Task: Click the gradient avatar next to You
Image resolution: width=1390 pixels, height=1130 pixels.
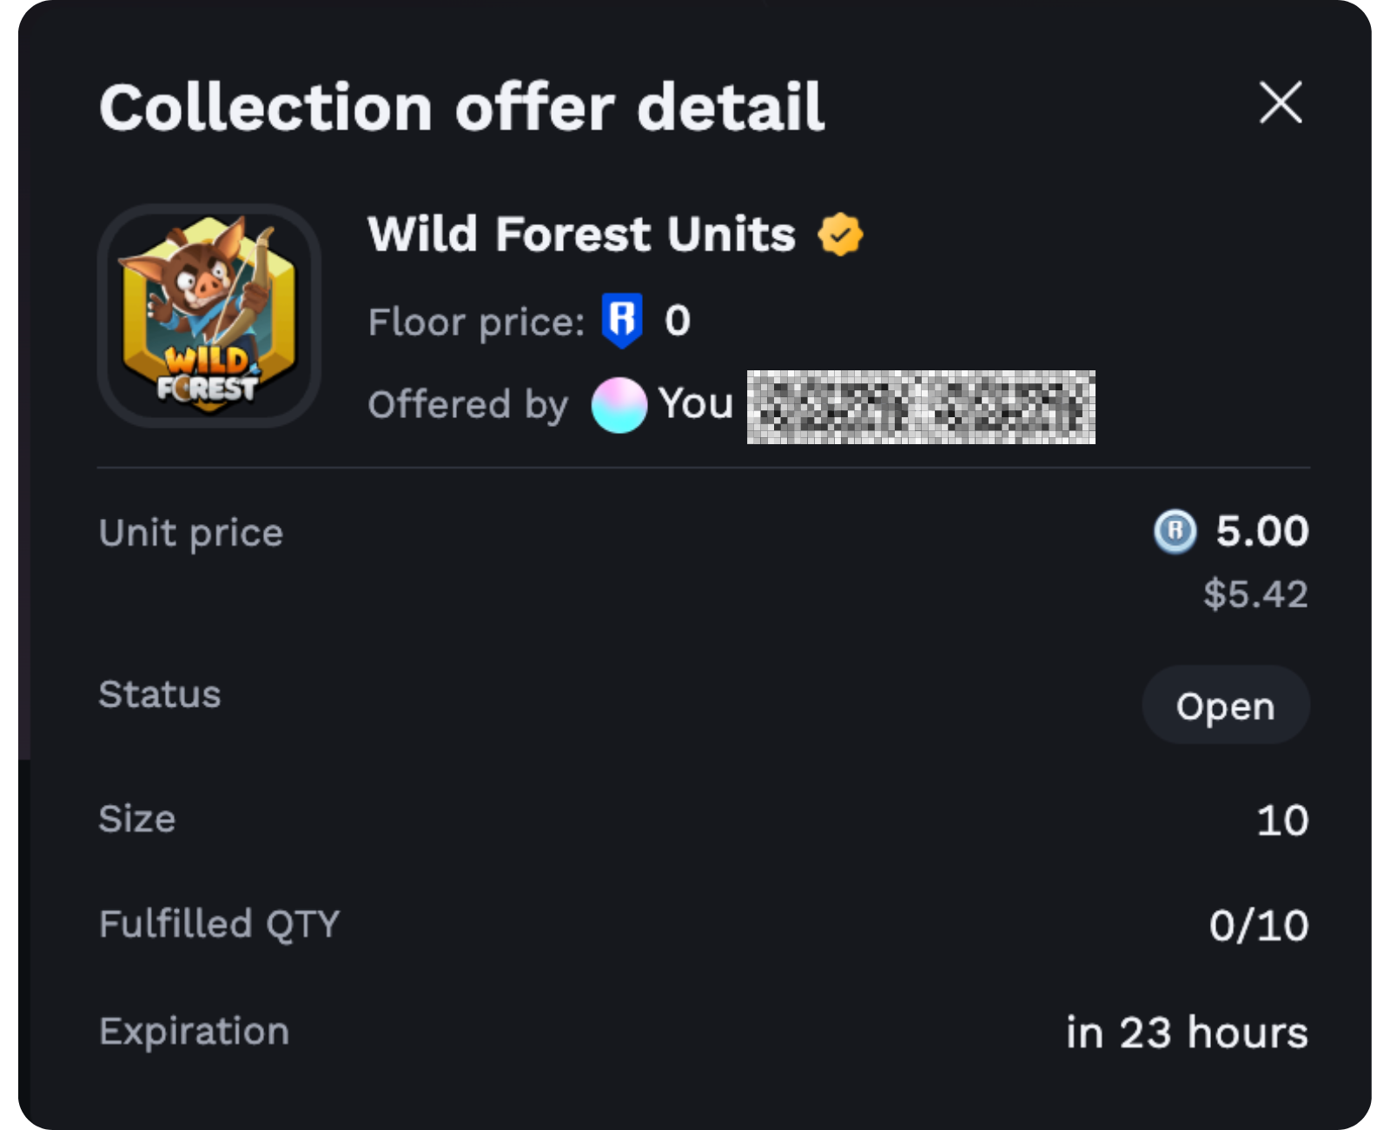Action: click(619, 405)
